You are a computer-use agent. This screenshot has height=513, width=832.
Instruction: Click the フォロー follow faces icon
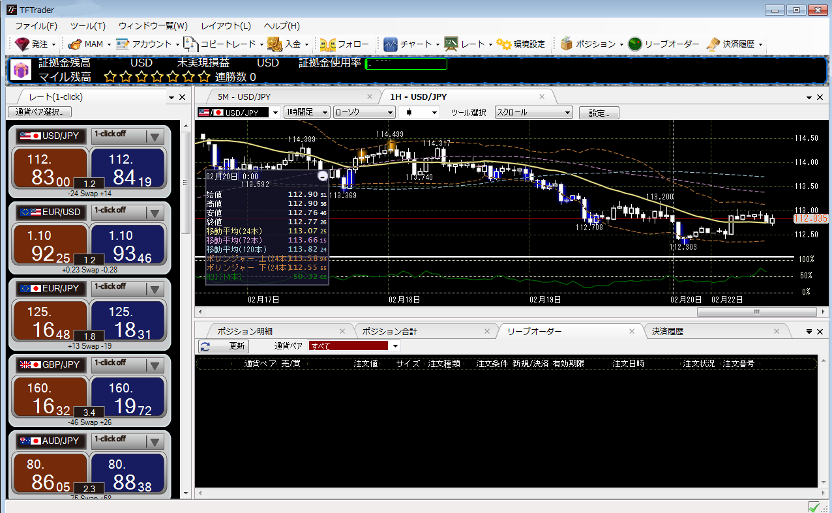pos(328,44)
